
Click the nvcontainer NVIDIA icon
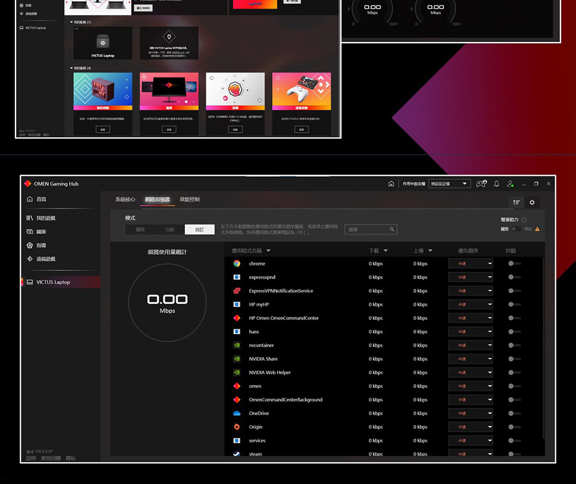point(237,345)
